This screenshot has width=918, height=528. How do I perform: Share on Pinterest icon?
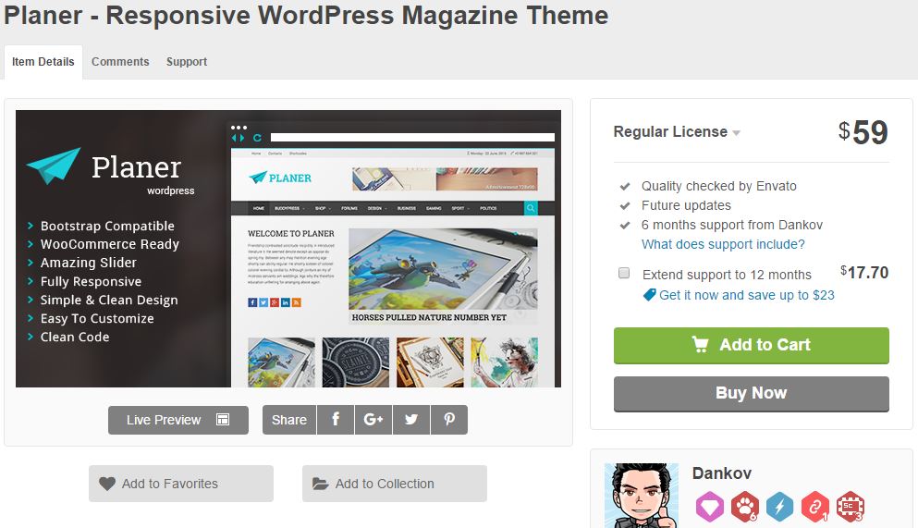(x=449, y=420)
